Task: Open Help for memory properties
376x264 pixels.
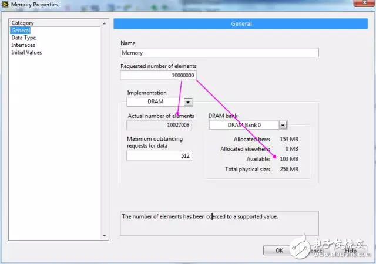Action: [x=351, y=251]
